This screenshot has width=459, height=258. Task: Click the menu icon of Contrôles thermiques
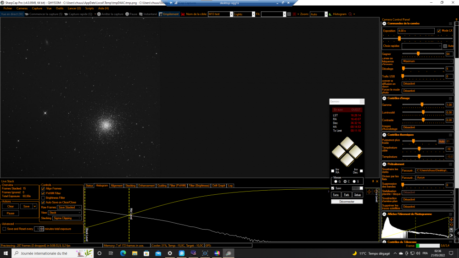click(451, 135)
